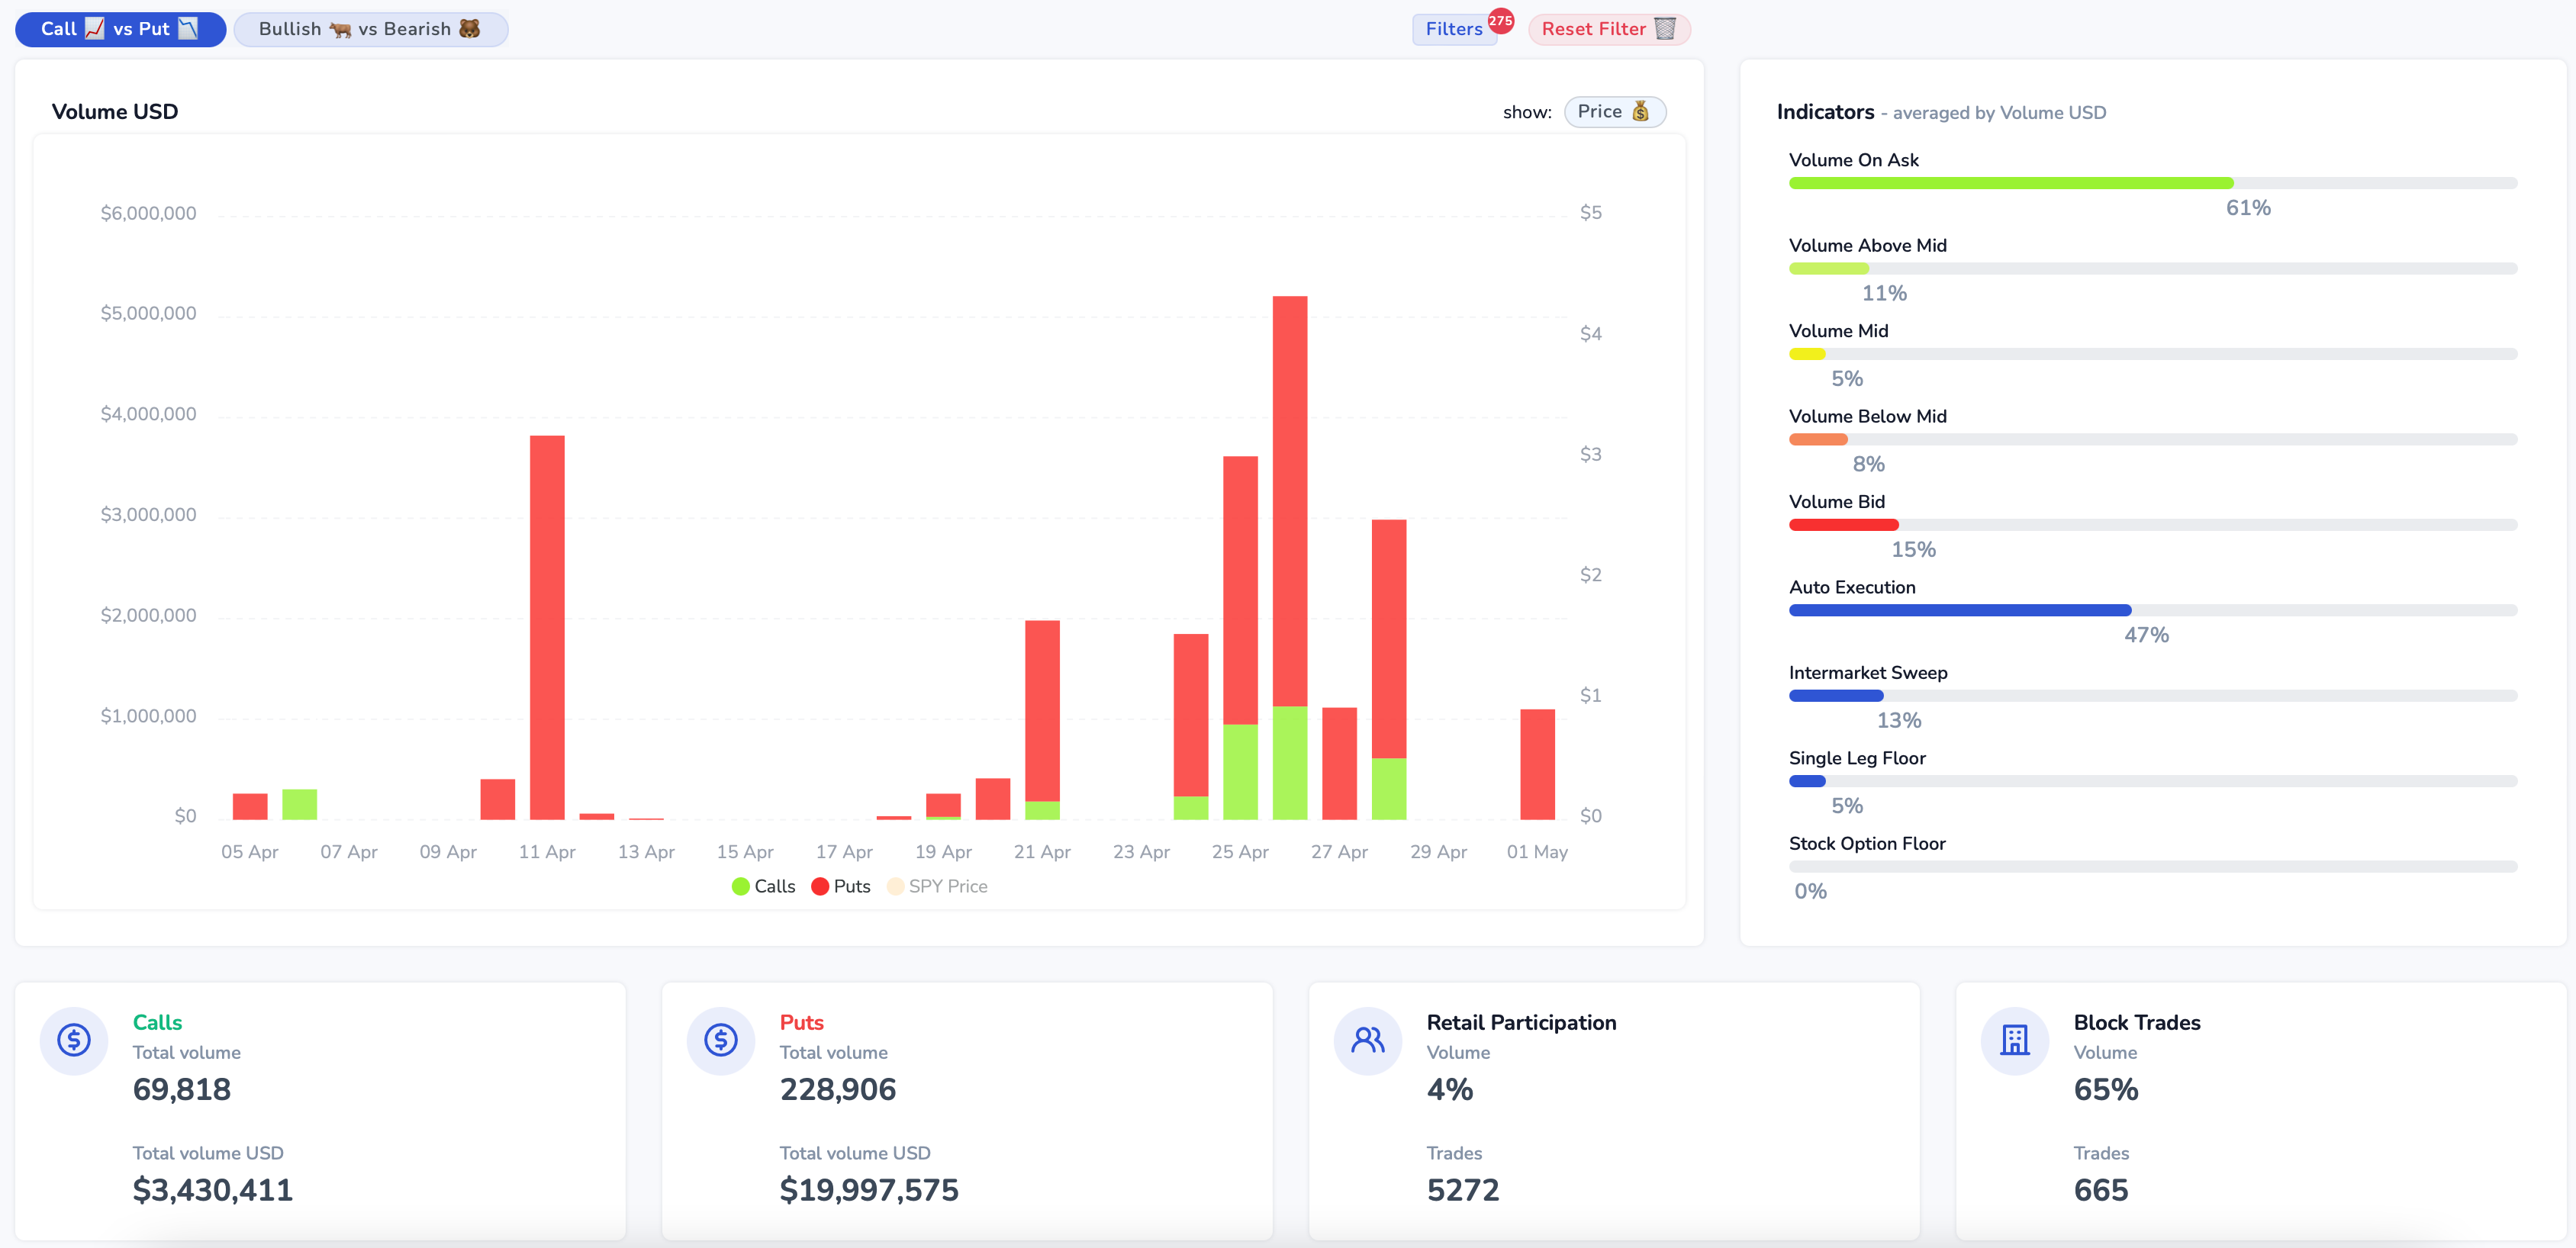This screenshot has height=1248, width=2576.
Task: Click the bear icon in the Bullish vs Bearish tab
Action: point(469,29)
